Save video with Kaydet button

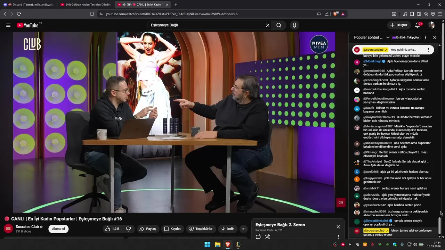172,229
